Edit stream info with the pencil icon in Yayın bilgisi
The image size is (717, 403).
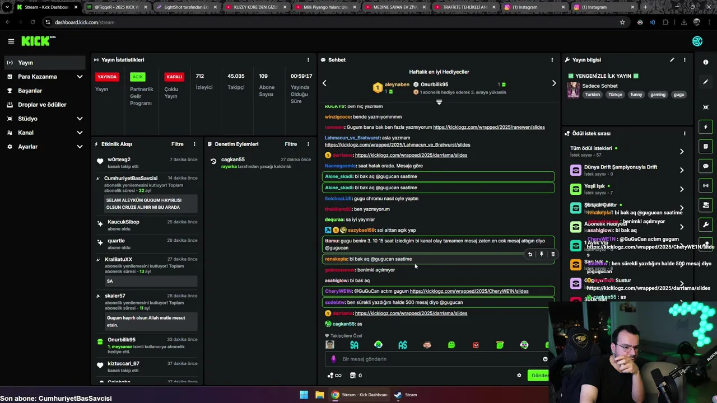click(x=672, y=60)
